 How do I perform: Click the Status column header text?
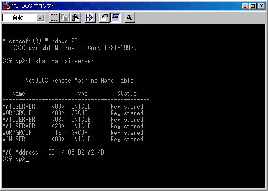coord(127,93)
